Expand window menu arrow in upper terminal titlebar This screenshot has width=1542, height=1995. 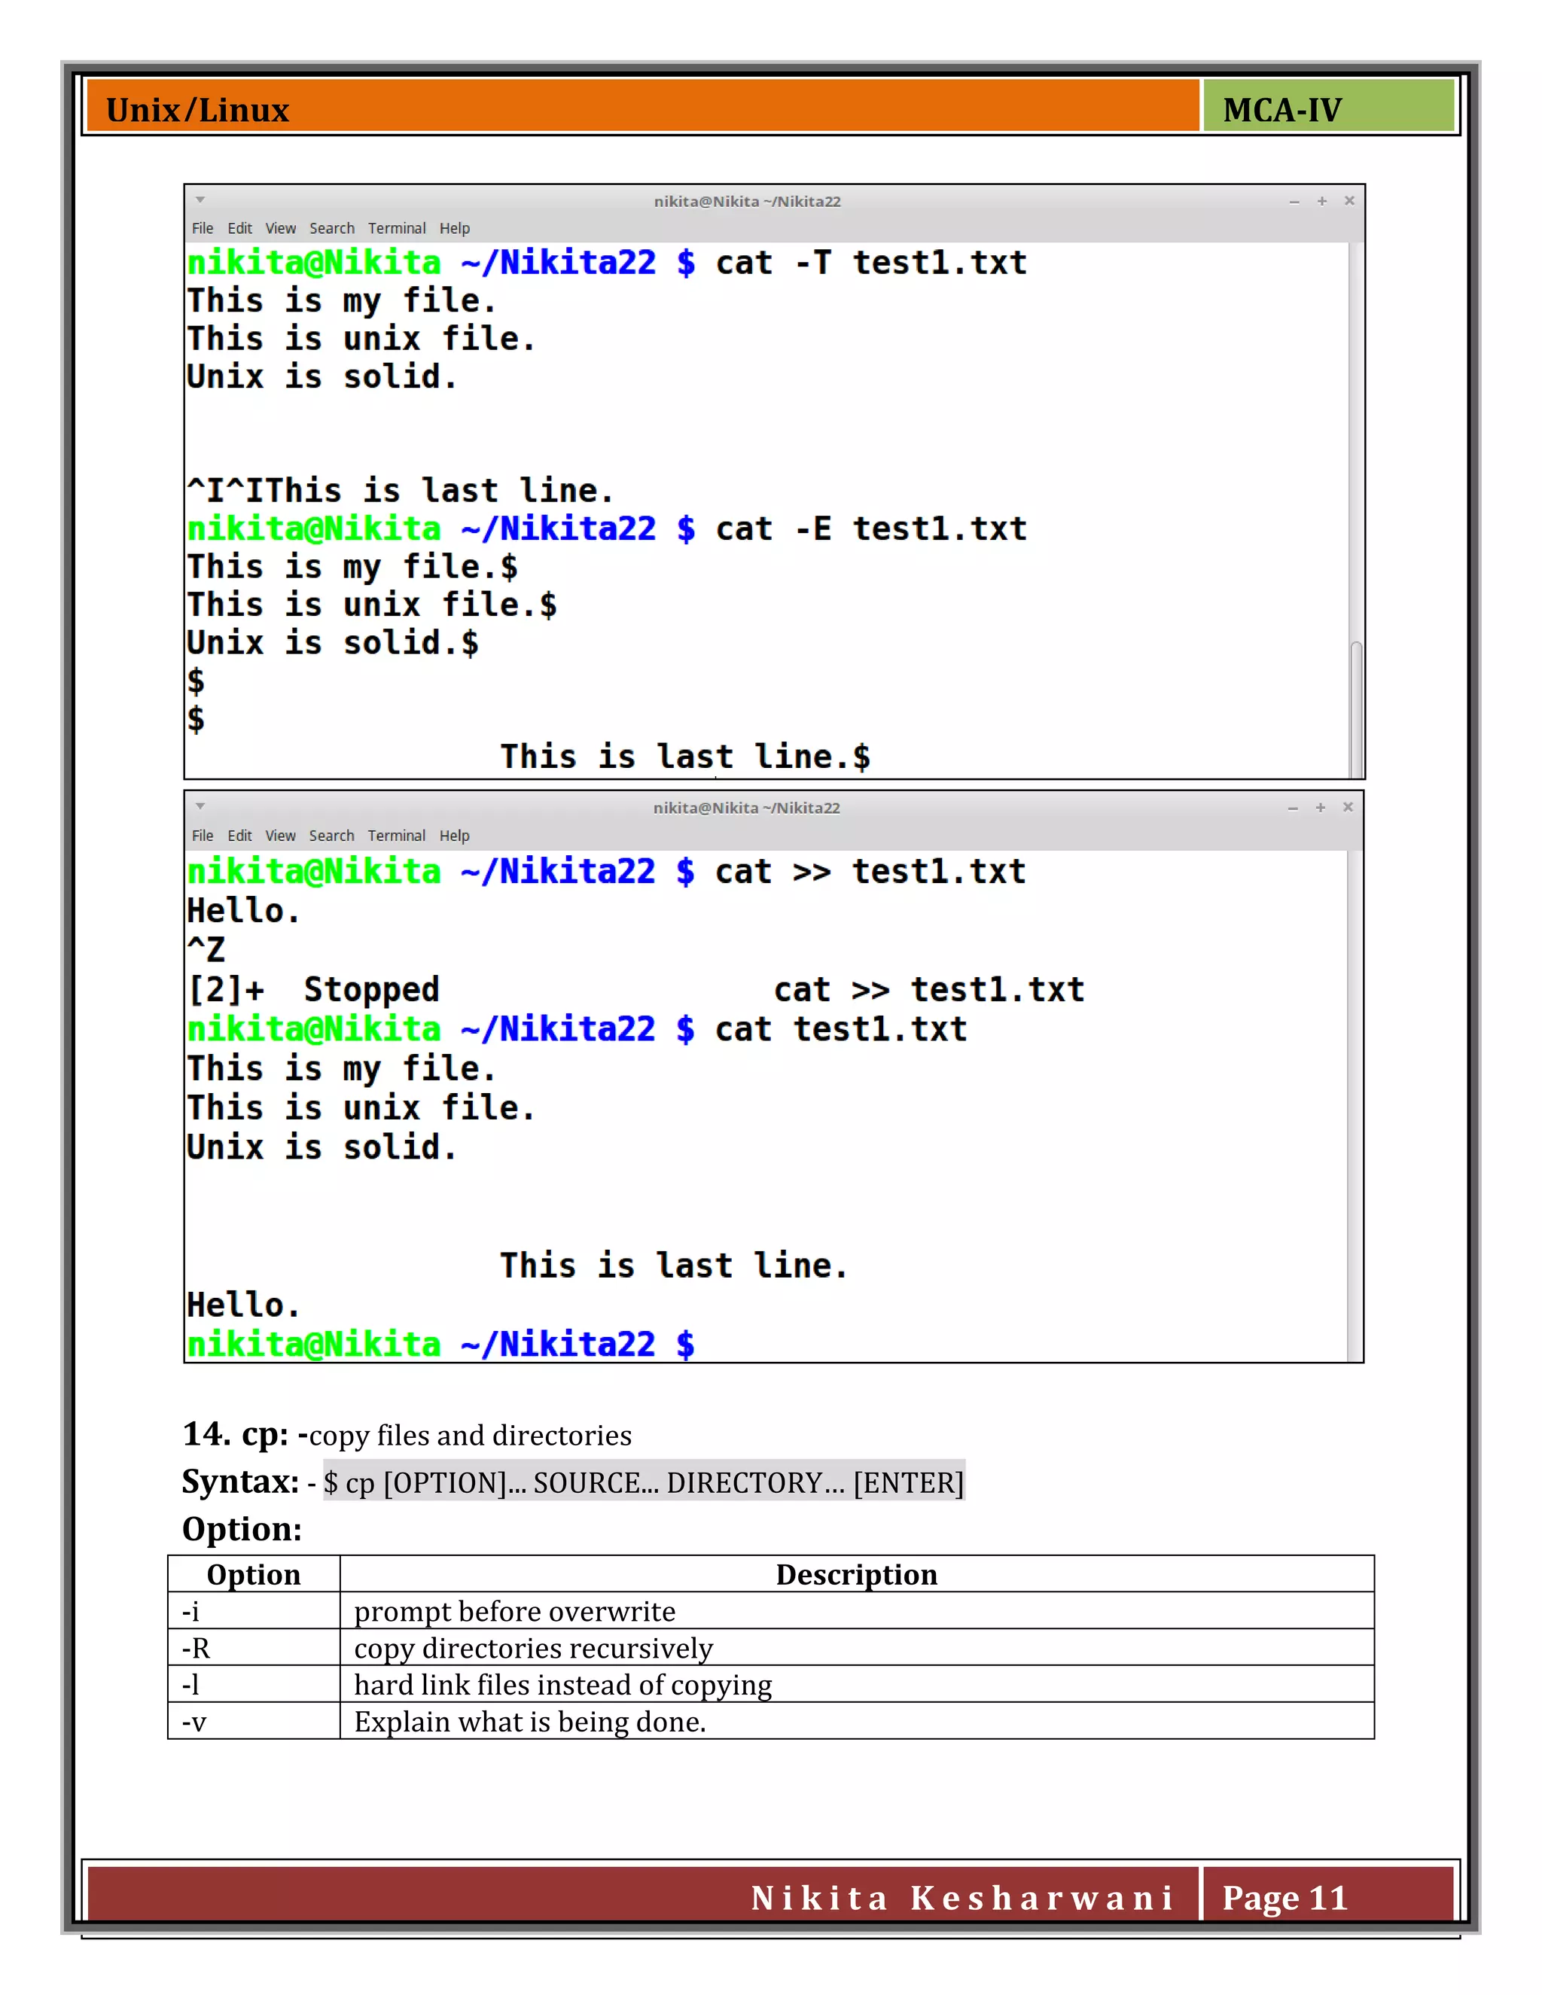pos(200,200)
